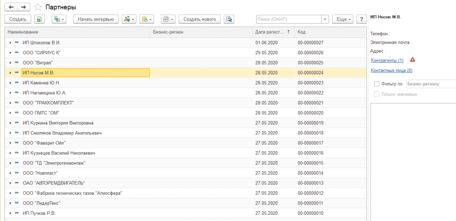Open the Контрагенты (1) link

(x=387, y=60)
